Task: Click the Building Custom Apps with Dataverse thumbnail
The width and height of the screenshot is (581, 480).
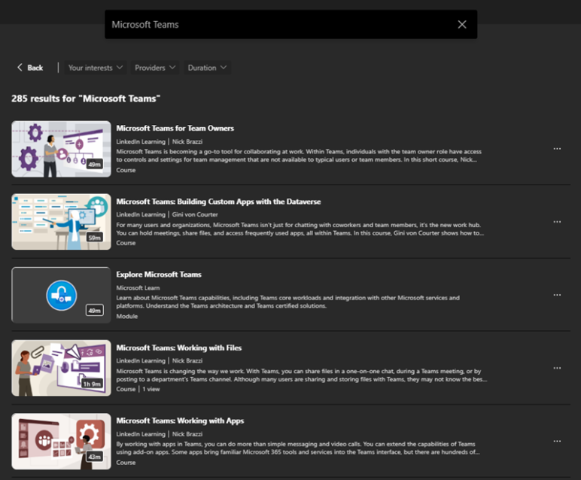Action: click(61, 222)
